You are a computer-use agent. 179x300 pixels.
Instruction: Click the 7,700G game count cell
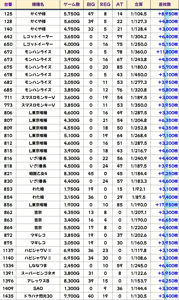(x=72, y=296)
